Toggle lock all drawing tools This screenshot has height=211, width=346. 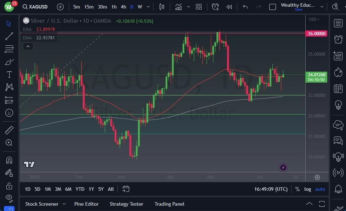click(x=9, y=186)
